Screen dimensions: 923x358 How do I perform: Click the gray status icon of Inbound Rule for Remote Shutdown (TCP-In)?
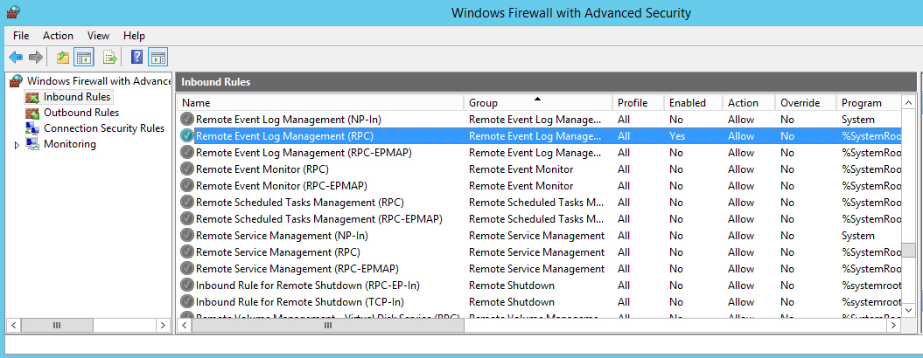click(x=187, y=302)
